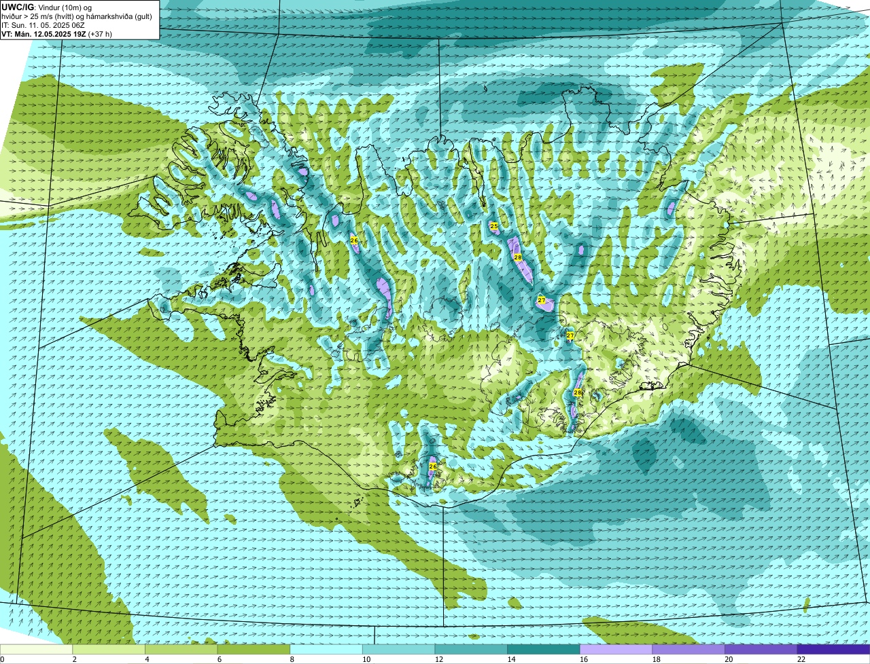Click the legend tick label '16'
This screenshot has width=870, height=664.
(x=584, y=659)
